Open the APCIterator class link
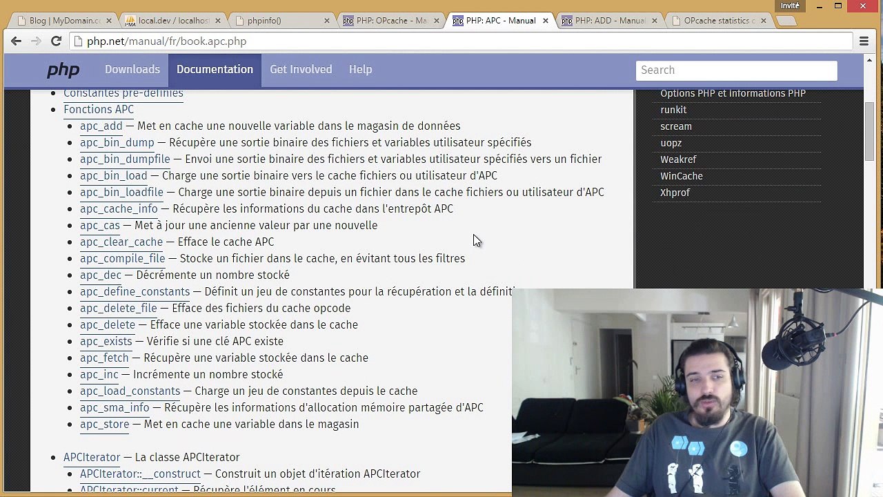The image size is (883, 497). (x=92, y=458)
